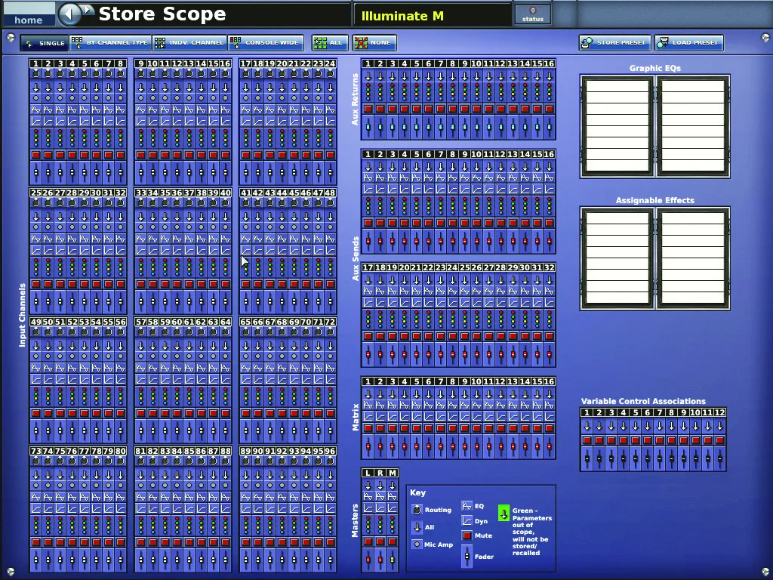773x580 pixels.
Task: Toggle fader scope for Variable Control Association 1
Action: point(587,458)
